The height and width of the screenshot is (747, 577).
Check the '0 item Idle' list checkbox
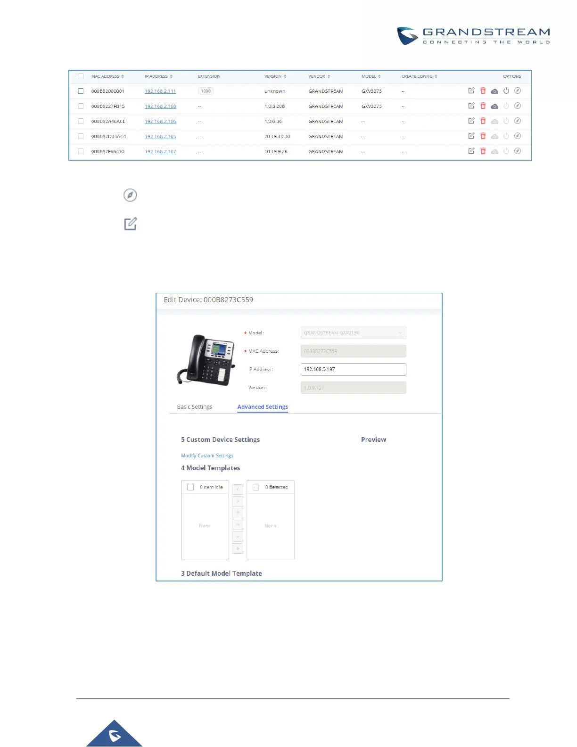coord(190,487)
